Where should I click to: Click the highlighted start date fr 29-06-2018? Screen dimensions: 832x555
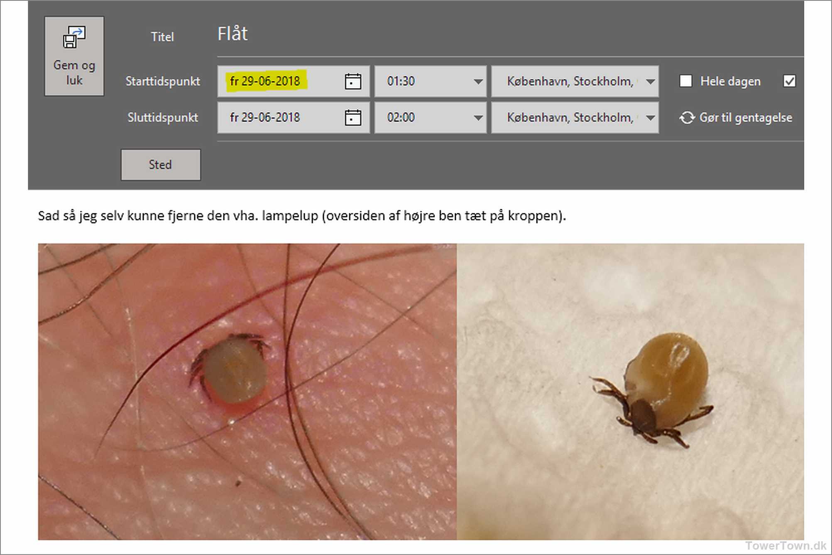click(x=265, y=81)
